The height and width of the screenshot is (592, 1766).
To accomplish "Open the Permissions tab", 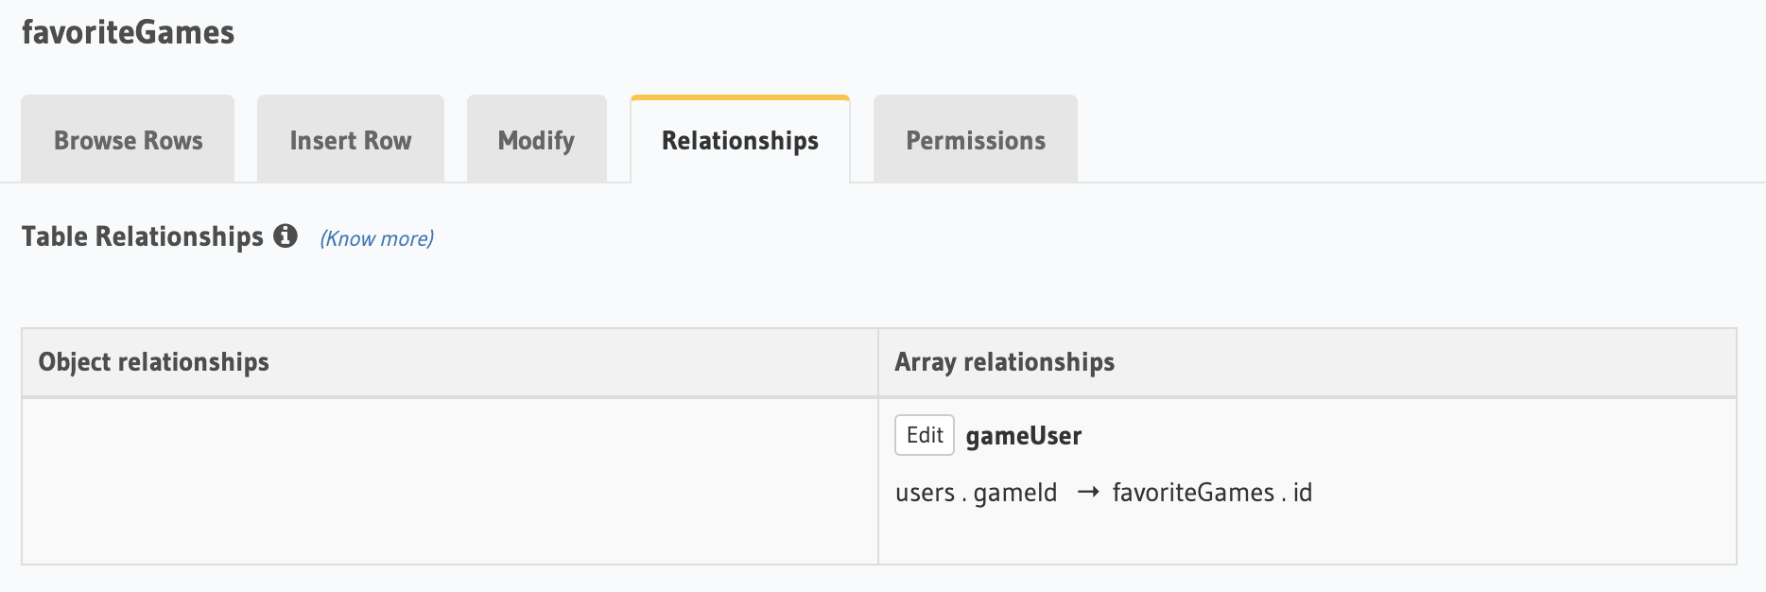I will tap(976, 140).
